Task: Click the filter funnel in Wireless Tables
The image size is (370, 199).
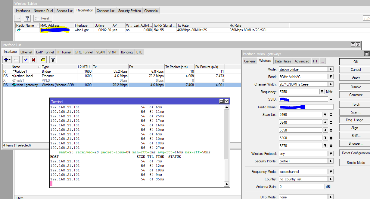Action: (x=27, y=18)
